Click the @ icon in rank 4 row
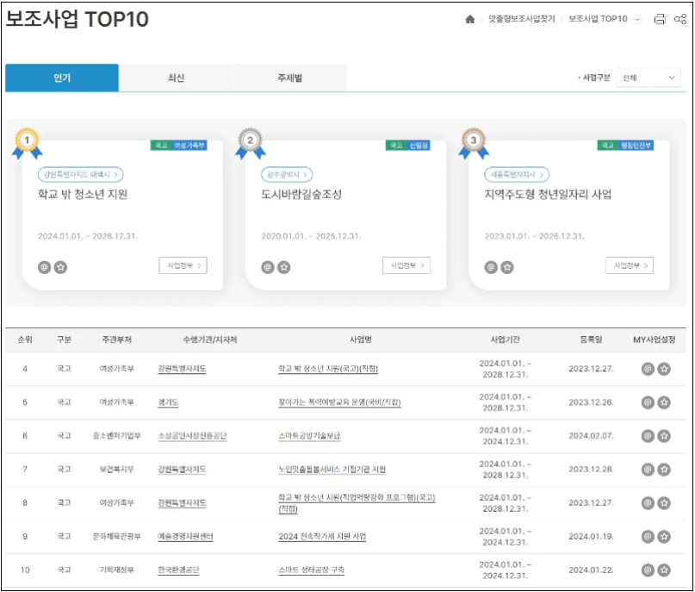The image size is (695, 592). tap(648, 369)
